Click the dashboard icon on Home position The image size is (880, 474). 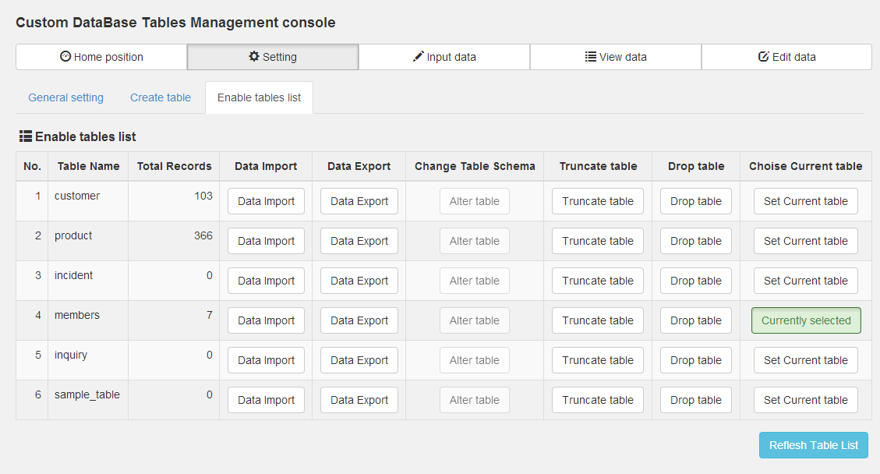tap(65, 57)
